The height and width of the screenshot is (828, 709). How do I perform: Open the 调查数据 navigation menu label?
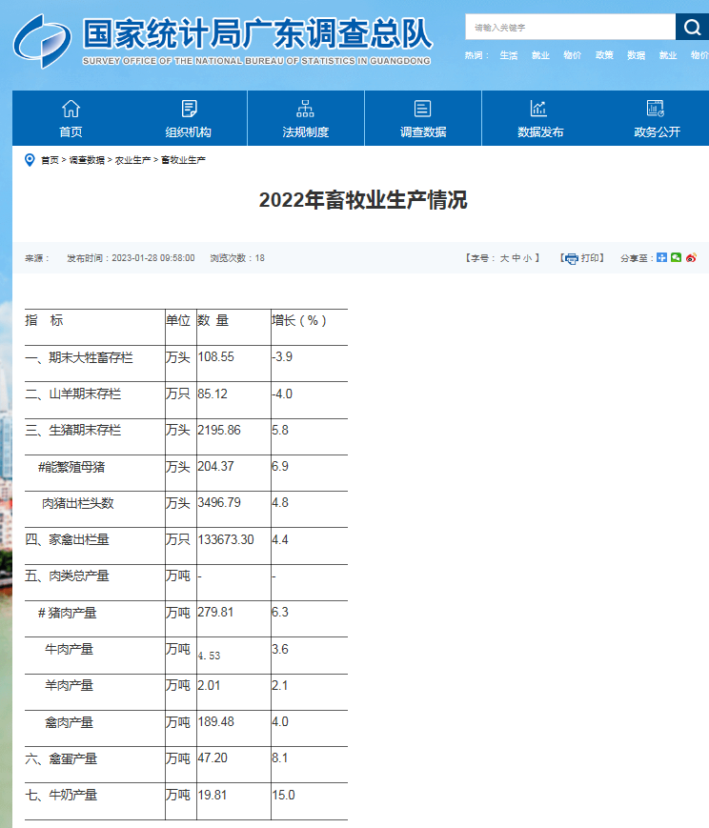[x=423, y=132]
